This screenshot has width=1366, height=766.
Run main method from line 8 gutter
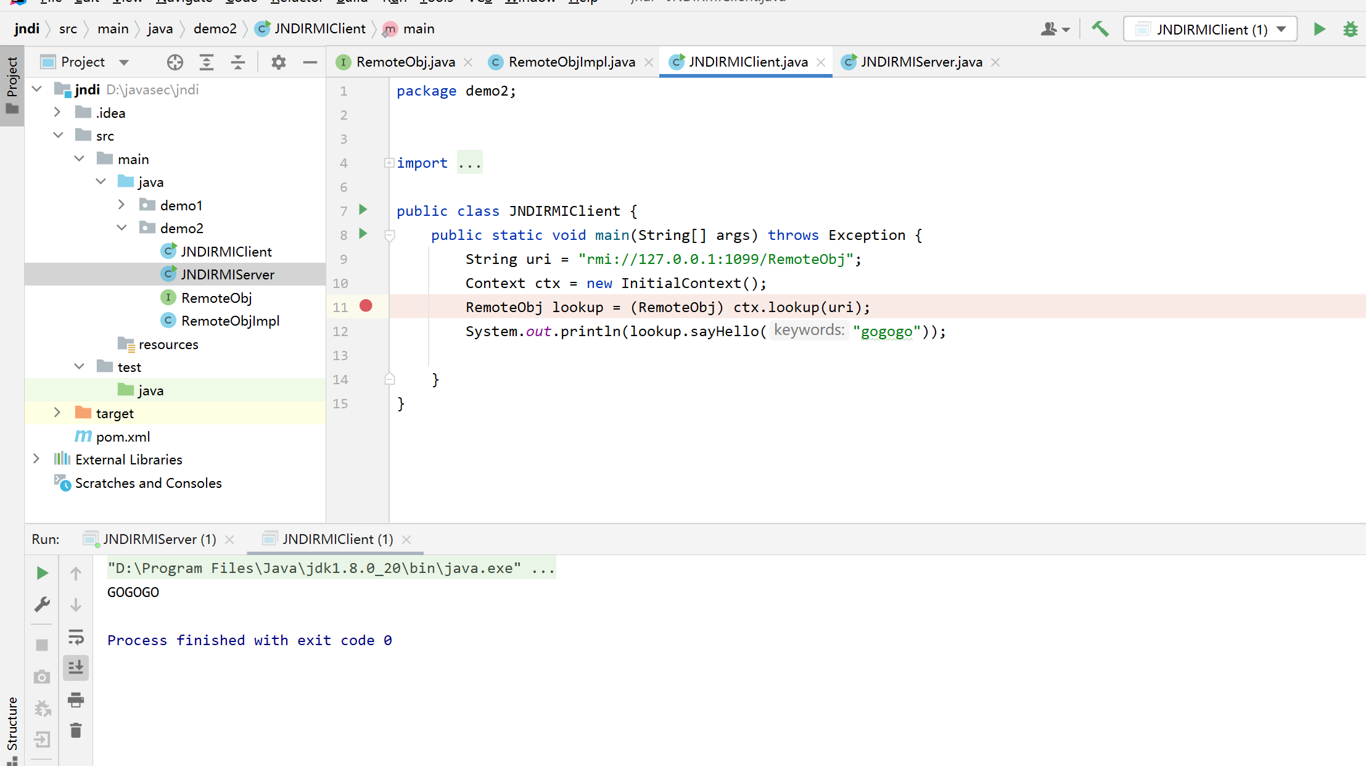[x=363, y=234]
